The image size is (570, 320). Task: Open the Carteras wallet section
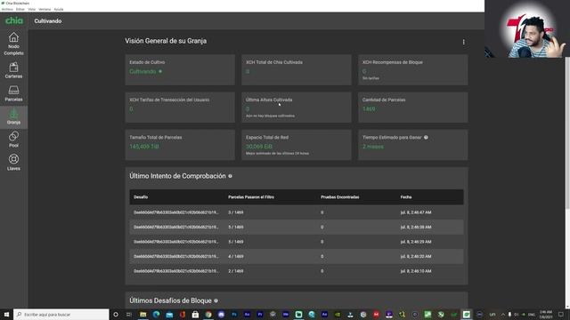pyautogui.click(x=13, y=70)
